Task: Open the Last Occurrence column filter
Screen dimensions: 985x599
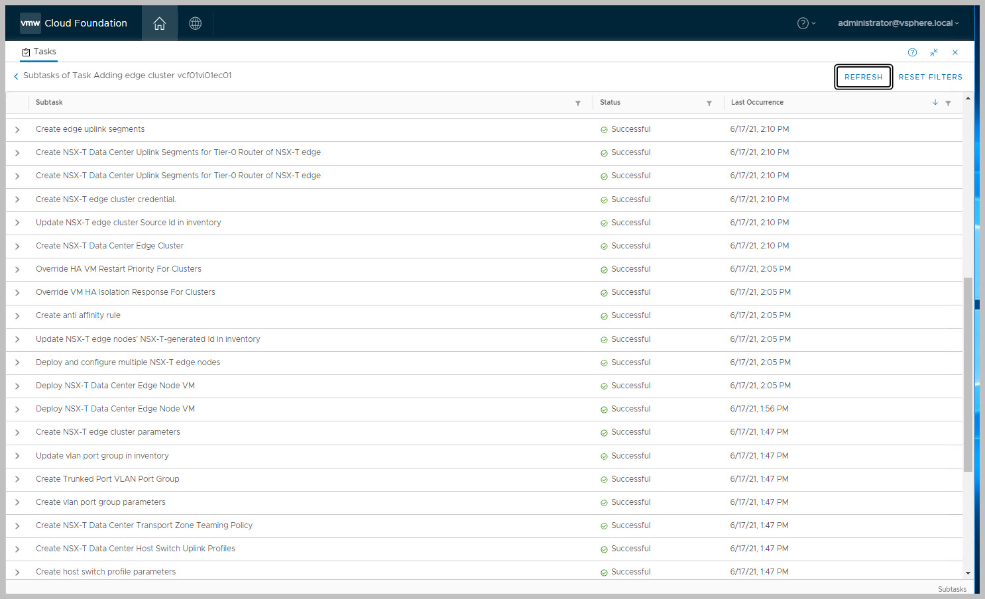Action: pyautogui.click(x=948, y=103)
